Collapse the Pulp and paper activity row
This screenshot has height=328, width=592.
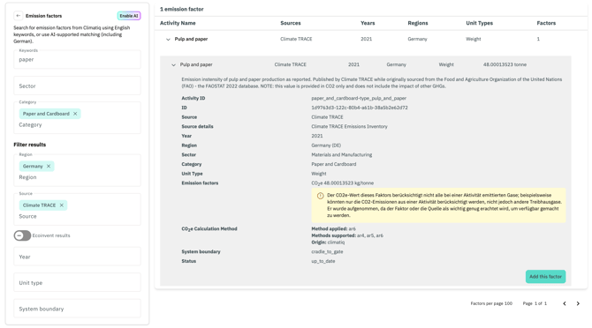[168, 39]
